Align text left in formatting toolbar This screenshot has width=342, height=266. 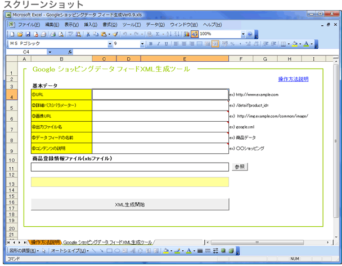pyautogui.click(x=176, y=44)
